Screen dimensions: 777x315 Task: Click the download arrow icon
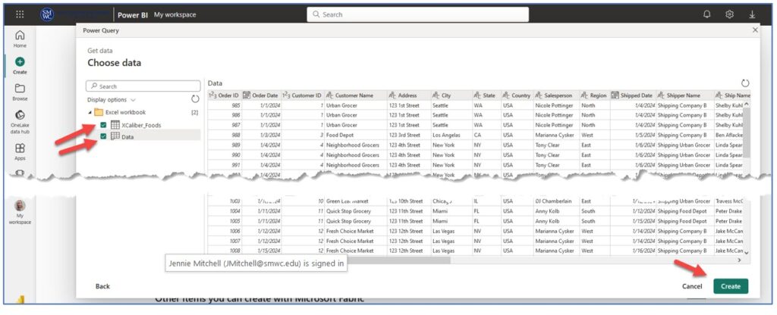(752, 14)
